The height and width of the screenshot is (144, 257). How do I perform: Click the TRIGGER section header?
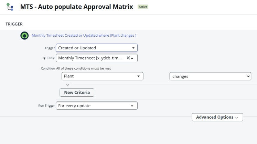click(x=14, y=24)
